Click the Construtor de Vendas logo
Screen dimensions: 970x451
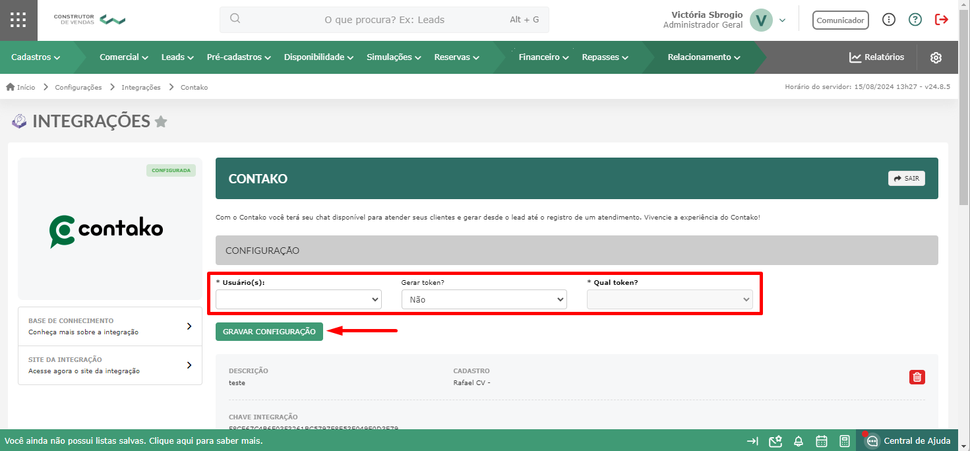click(x=90, y=20)
